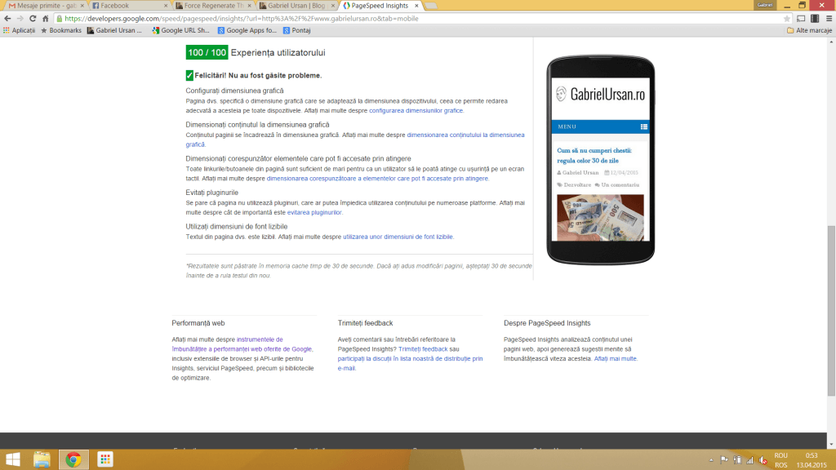Open the Bookmarks folder in bookmarks bar
This screenshot has height=470, width=836.
[60, 30]
